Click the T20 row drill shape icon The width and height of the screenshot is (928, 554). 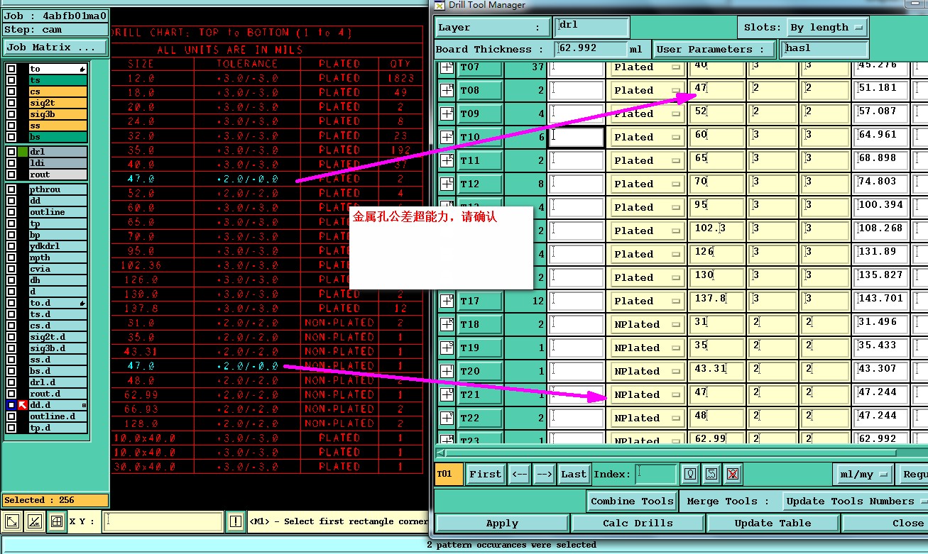click(x=447, y=371)
